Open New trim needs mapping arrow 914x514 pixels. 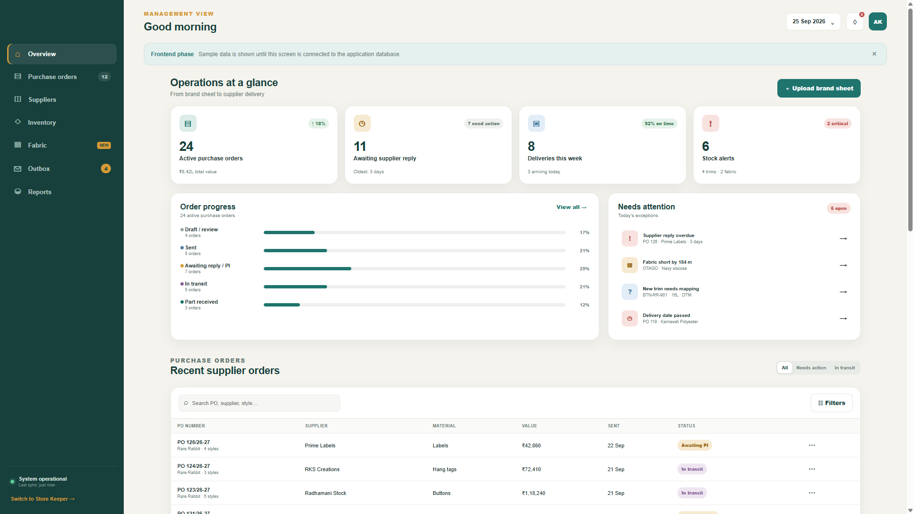[843, 292]
